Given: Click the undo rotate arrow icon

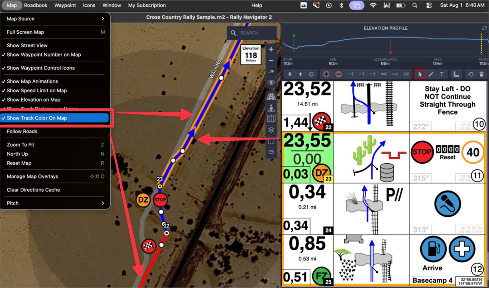Looking at the screenshot, I should pos(471,74).
